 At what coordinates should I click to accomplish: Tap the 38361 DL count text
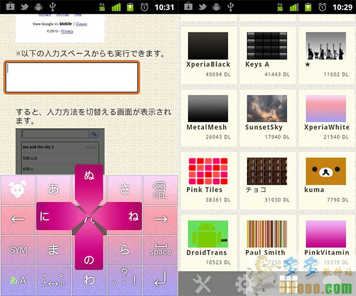tap(218, 200)
